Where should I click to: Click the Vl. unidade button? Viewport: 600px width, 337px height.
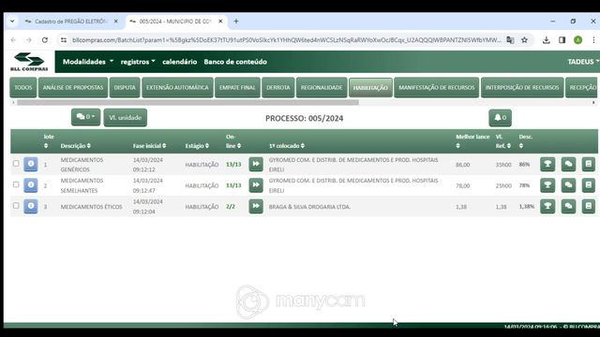(126, 118)
